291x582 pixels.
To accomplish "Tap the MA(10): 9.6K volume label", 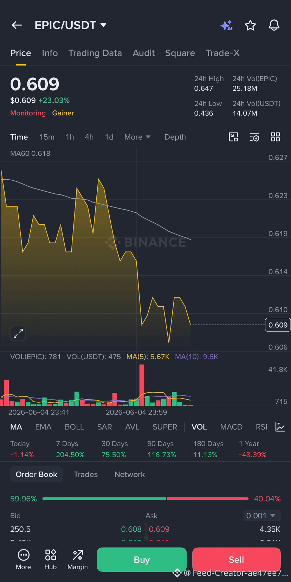I will pyautogui.click(x=197, y=357).
